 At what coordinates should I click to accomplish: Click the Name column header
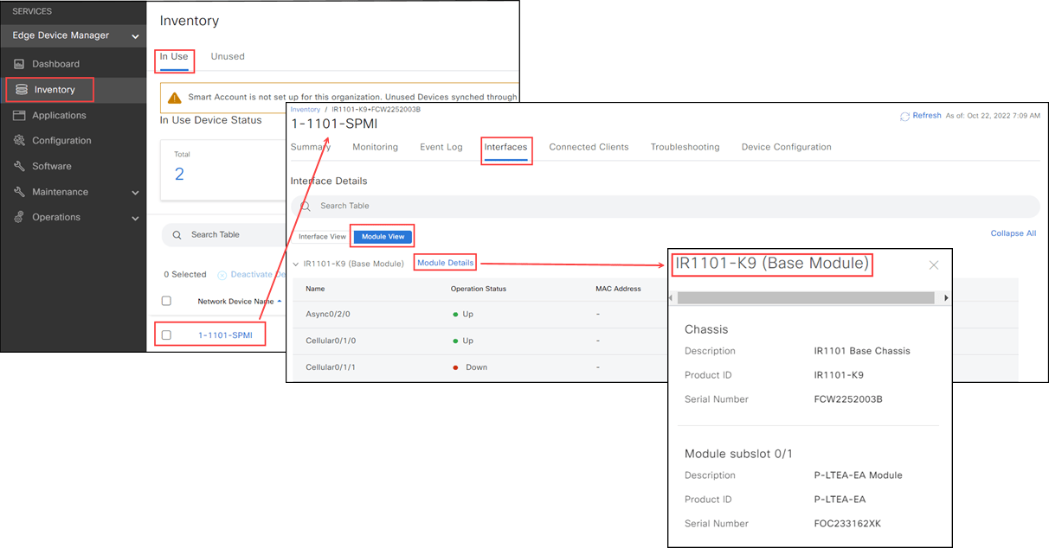point(315,289)
